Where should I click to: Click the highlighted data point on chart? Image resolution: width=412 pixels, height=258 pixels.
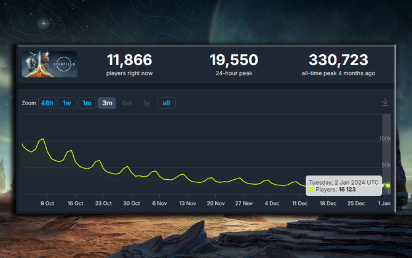coord(388,186)
